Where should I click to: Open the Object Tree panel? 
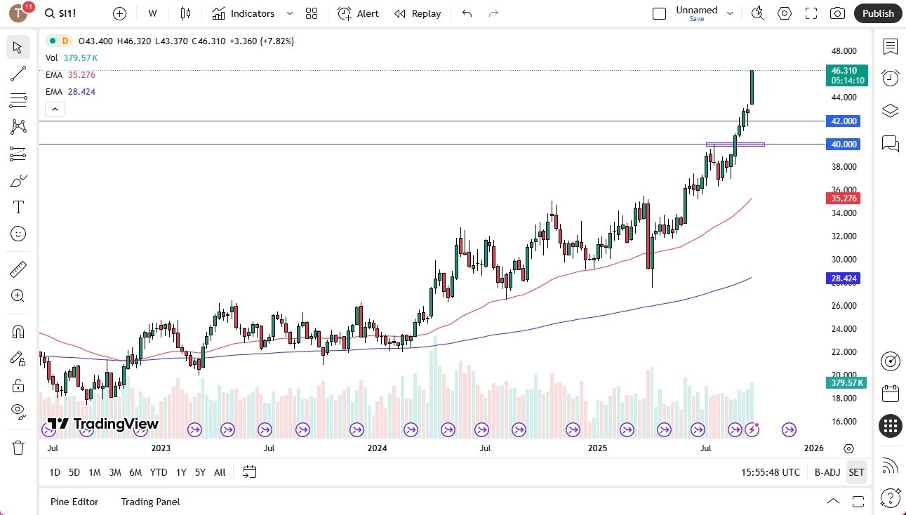coord(890,110)
